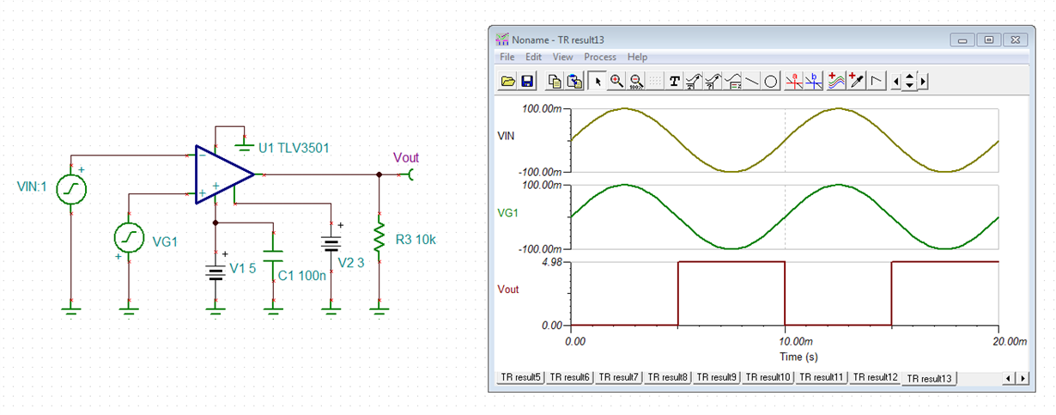Open the Process menu

pos(600,57)
